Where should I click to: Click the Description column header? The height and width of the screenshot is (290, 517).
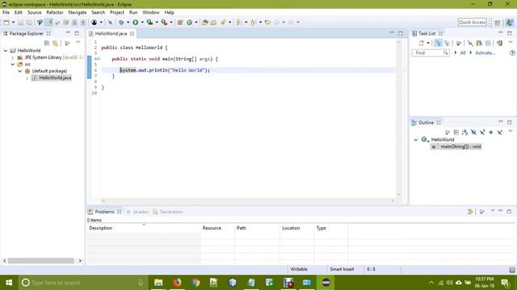[144, 228]
